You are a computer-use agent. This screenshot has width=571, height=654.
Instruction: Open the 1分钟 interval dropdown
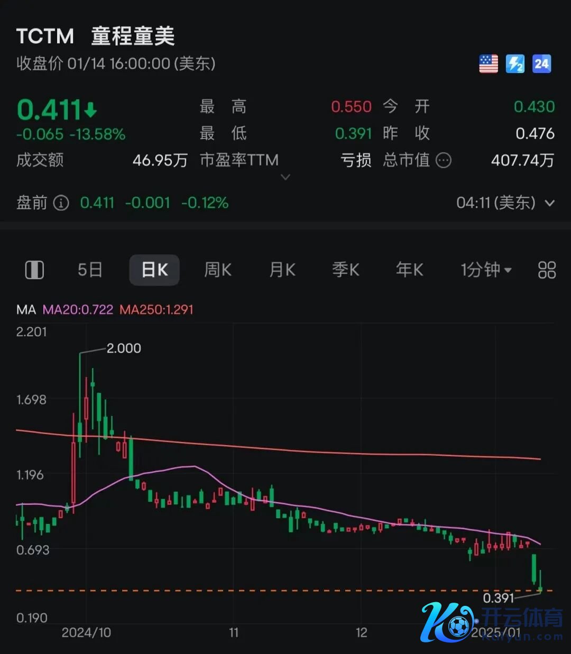pyautogui.click(x=486, y=270)
